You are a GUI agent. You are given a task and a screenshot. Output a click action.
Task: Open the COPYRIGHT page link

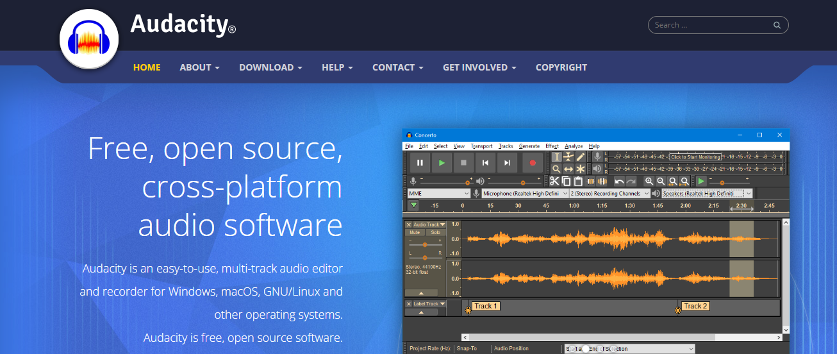click(561, 67)
